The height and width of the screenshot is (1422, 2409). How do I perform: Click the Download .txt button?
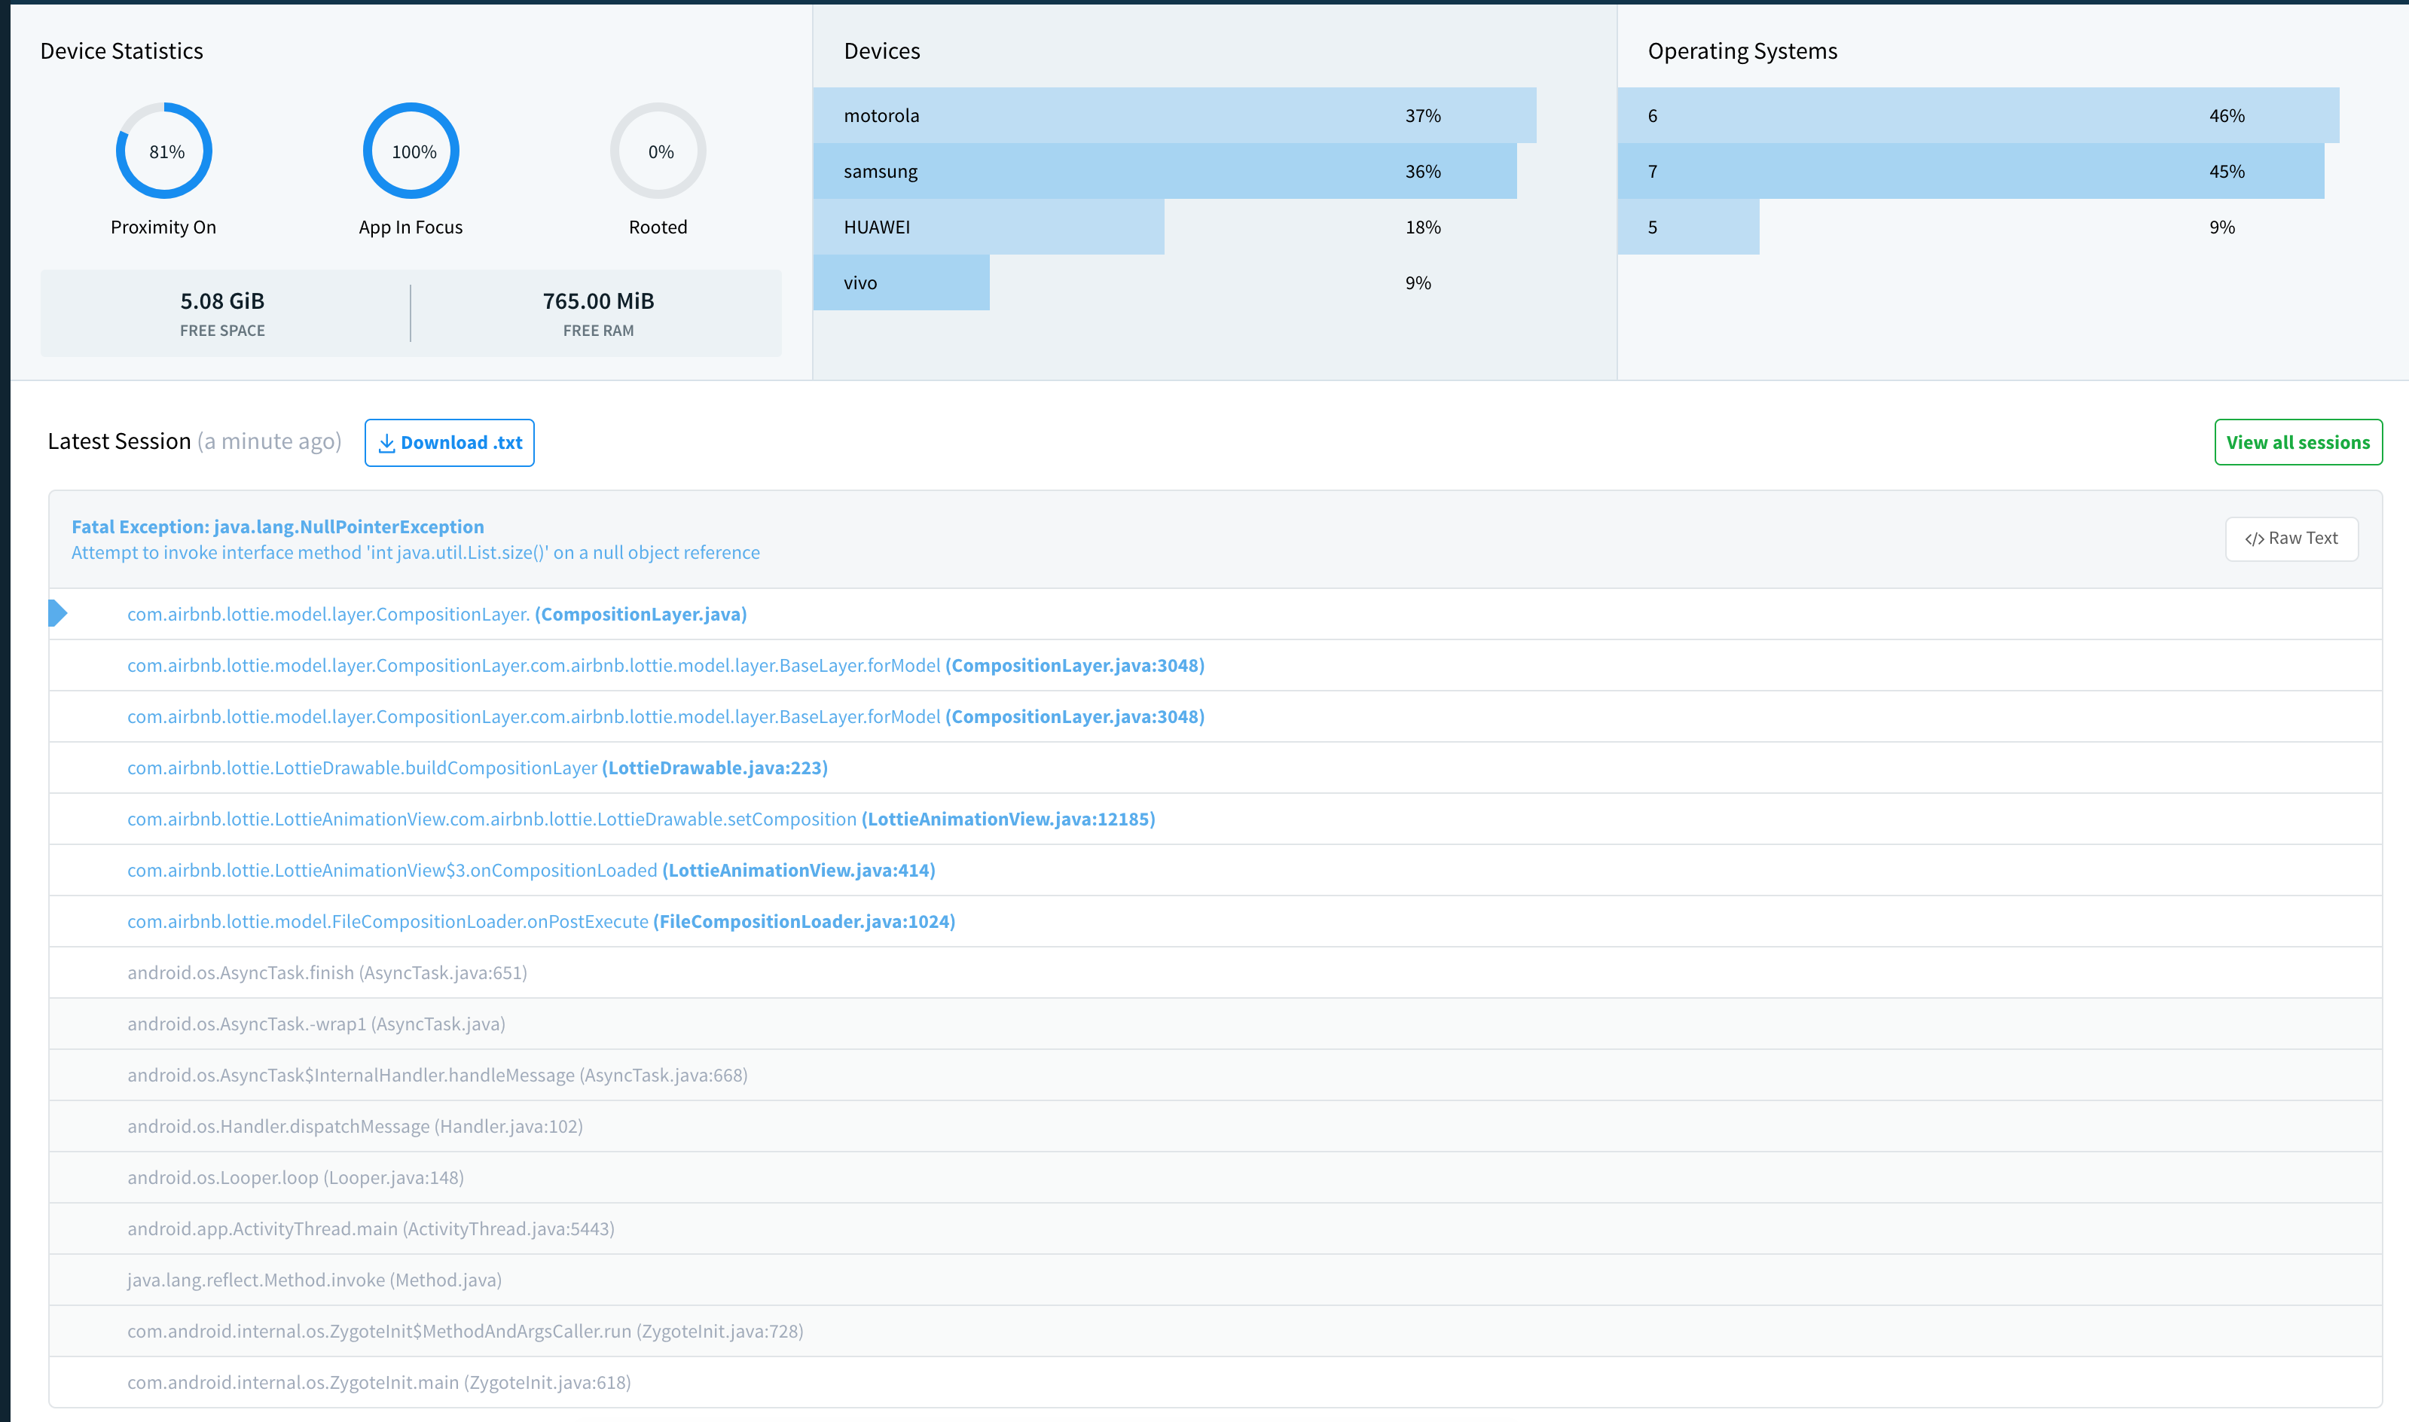click(450, 443)
